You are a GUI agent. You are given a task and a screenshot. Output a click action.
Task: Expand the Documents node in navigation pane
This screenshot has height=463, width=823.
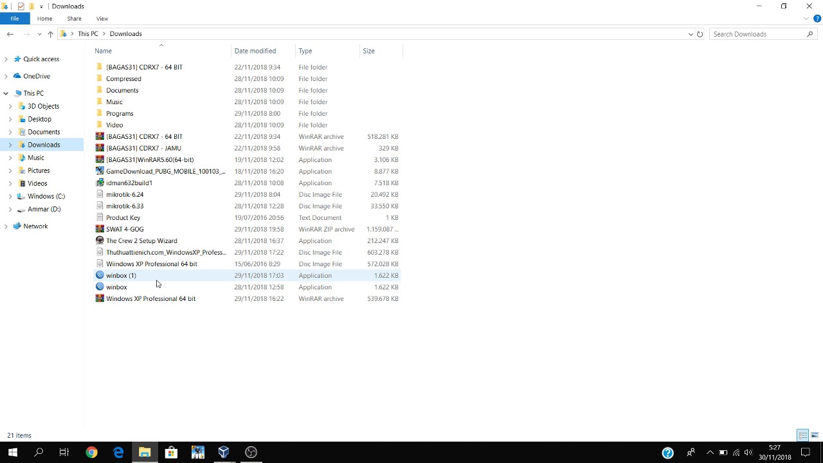click(10, 132)
